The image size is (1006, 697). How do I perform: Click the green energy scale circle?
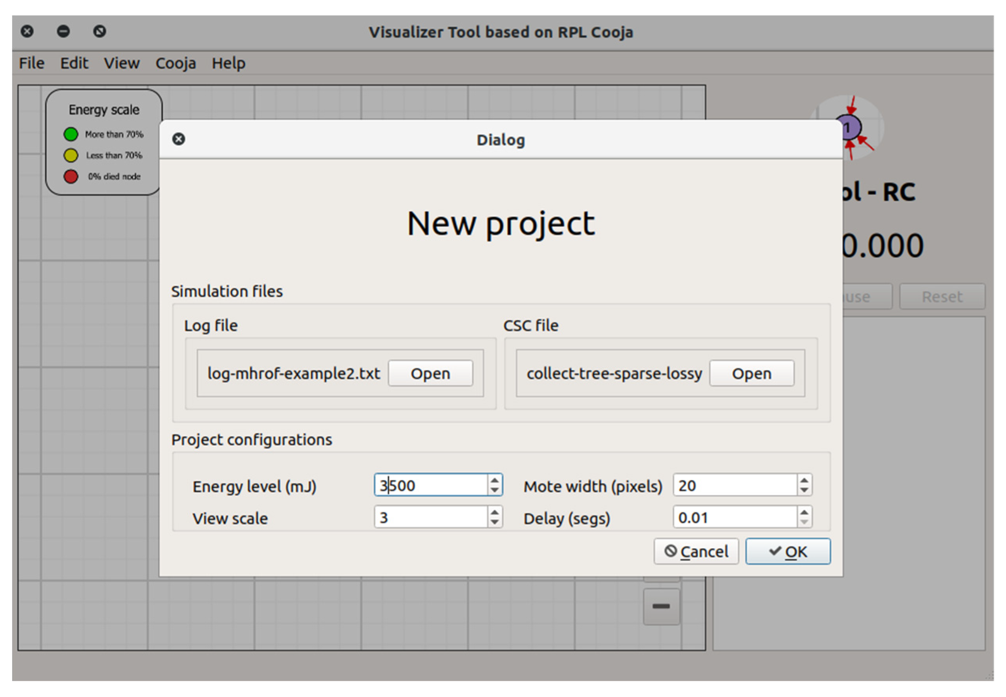pyautogui.click(x=71, y=134)
